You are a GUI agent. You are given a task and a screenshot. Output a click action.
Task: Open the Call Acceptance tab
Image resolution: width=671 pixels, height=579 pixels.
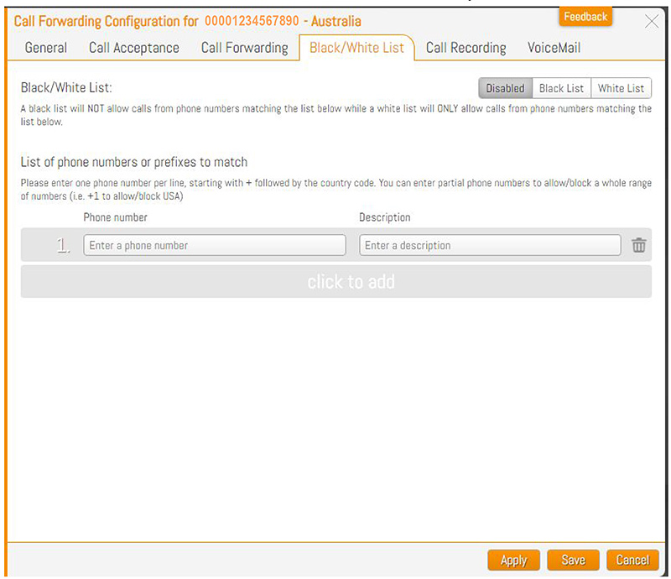[x=134, y=48]
